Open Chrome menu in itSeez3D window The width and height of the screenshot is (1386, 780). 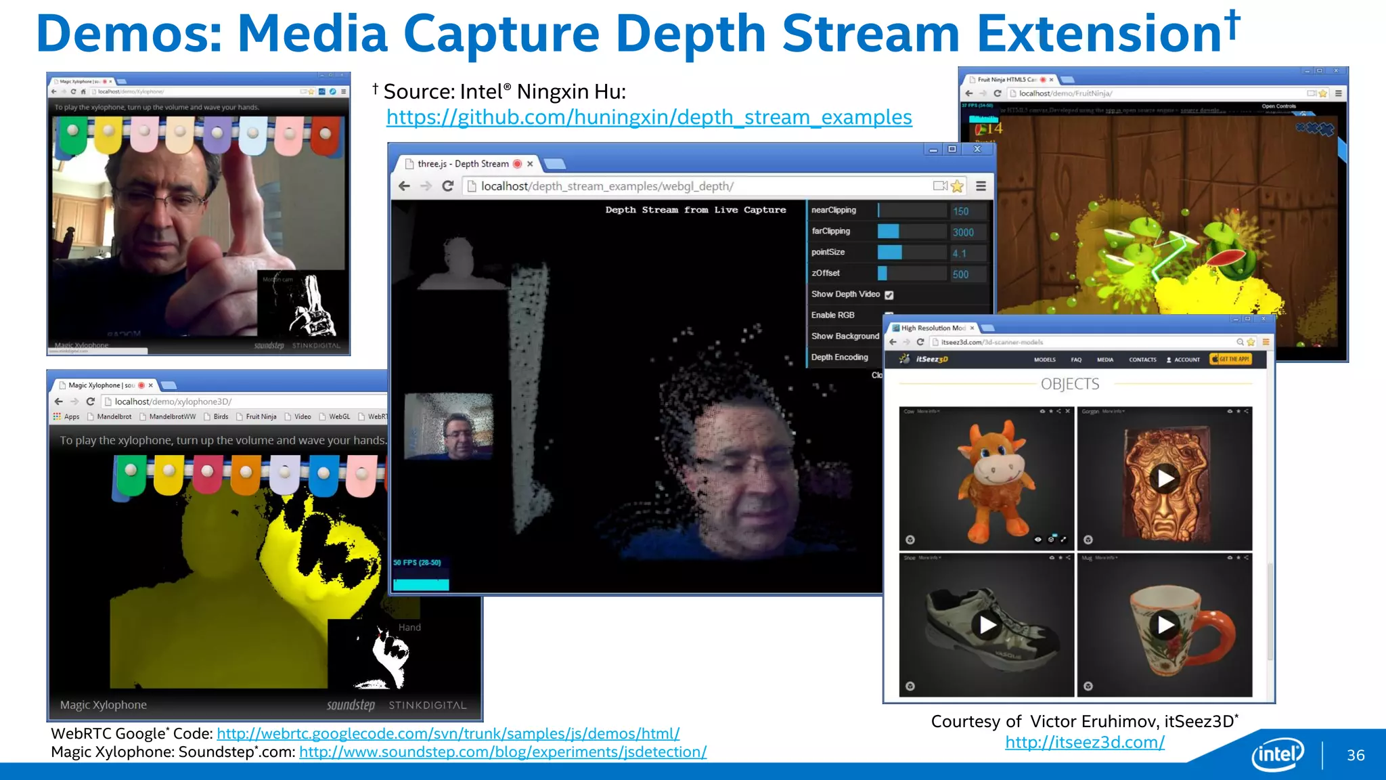(x=1266, y=342)
